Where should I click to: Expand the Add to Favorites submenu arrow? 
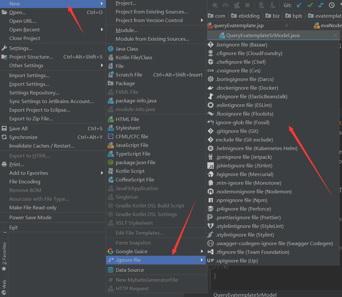point(102,173)
